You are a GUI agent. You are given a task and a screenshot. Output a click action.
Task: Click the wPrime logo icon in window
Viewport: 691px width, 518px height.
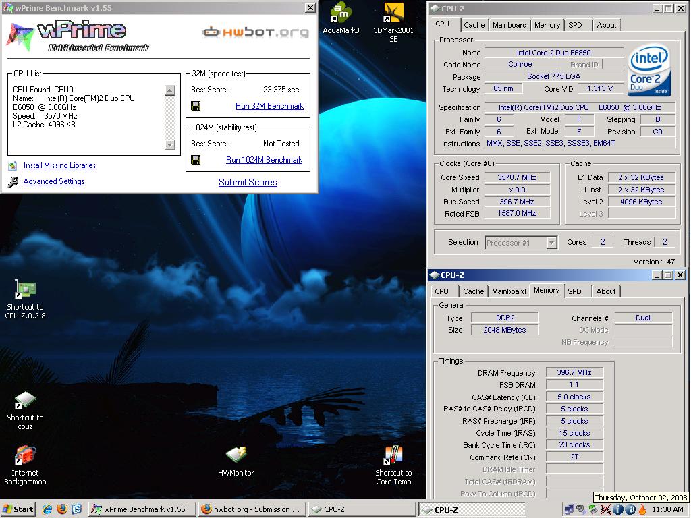point(20,36)
